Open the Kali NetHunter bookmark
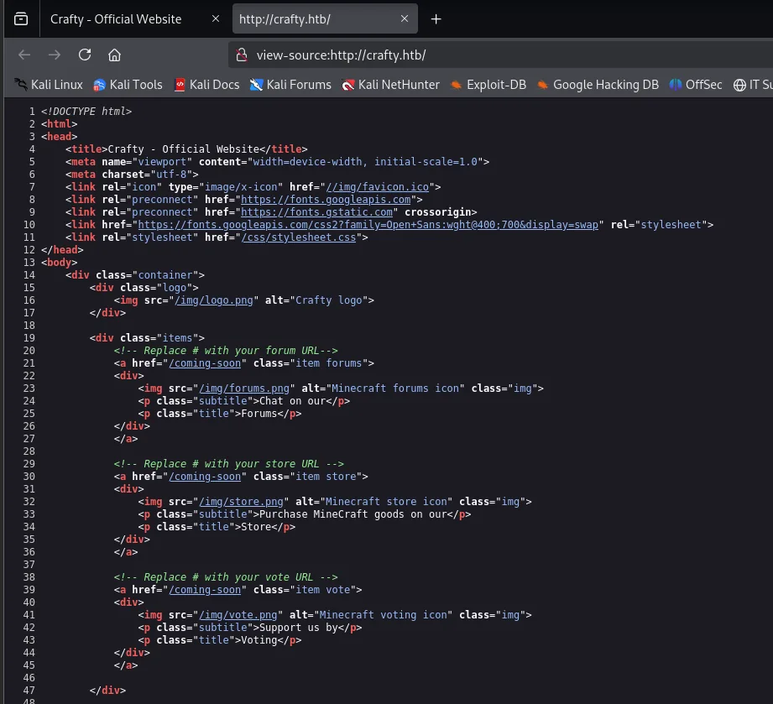 [390, 85]
